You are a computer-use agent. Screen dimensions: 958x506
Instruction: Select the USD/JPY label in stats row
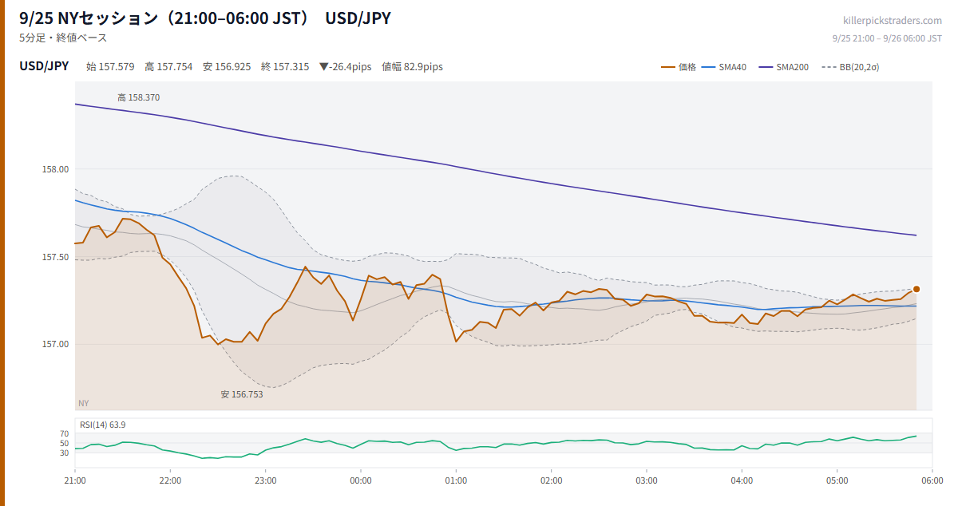[x=44, y=66]
